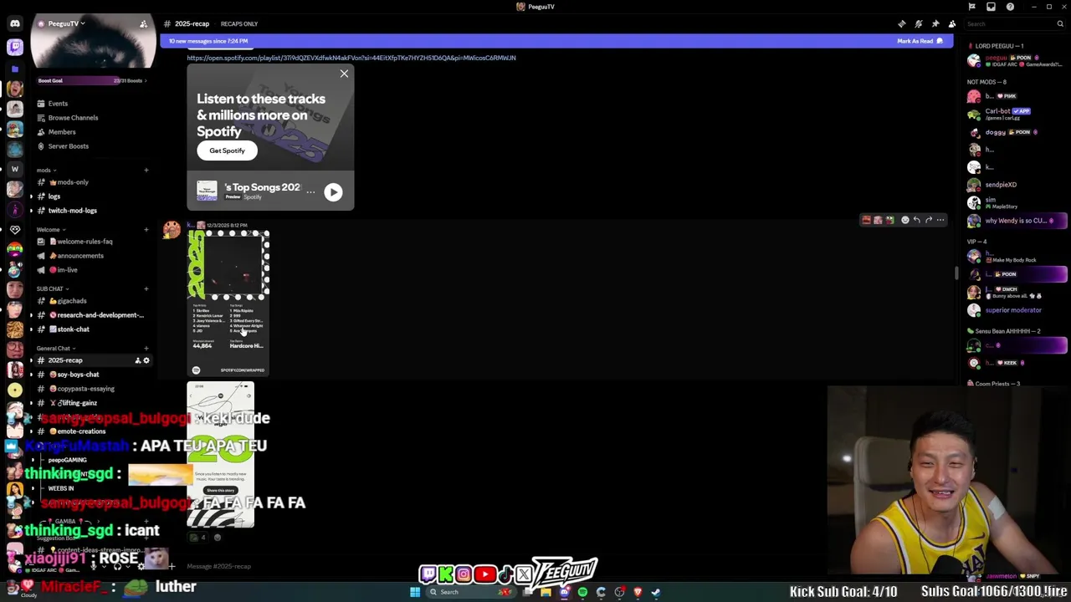
Task: Open soy-boys-chat channel
Action: point(78,375)
